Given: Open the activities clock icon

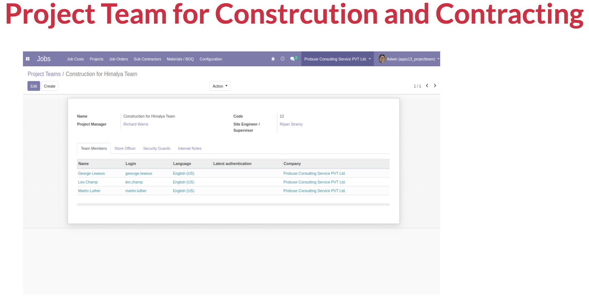Looking at the screenshot, I should (283, 59).
